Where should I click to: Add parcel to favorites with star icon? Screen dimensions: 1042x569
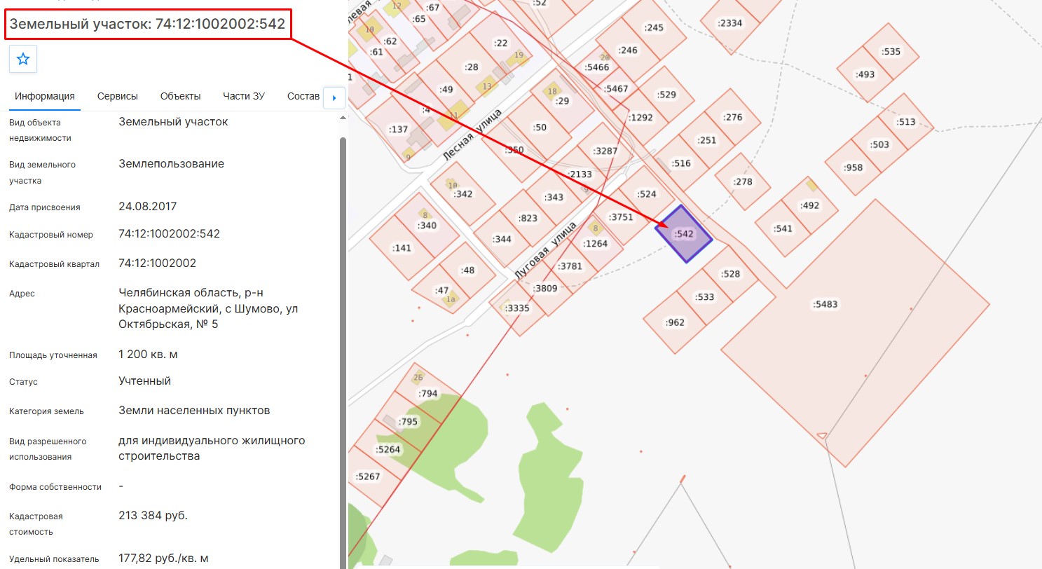tap(23, 59)
